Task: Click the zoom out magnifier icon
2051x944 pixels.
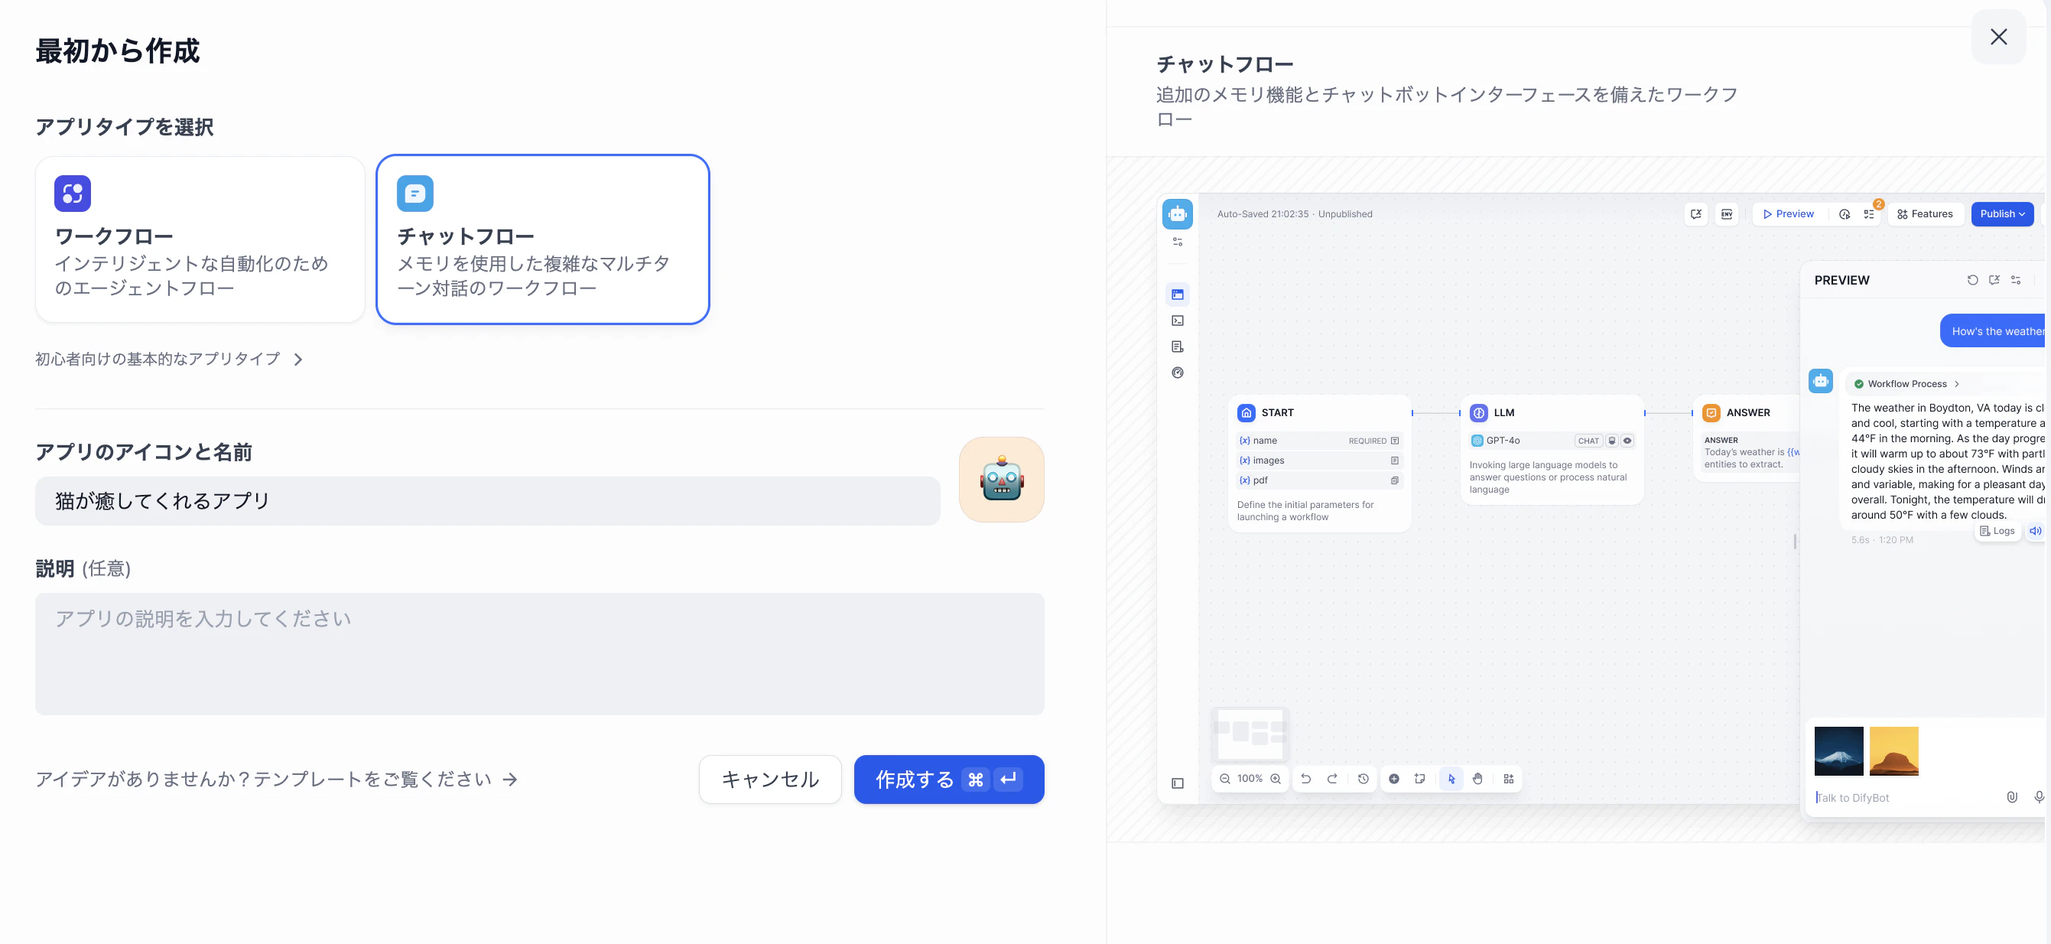Action: (1224, 778)
